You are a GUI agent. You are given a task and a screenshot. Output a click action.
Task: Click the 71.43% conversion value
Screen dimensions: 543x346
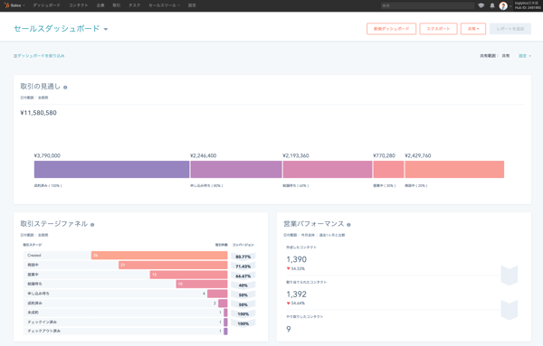243,267
